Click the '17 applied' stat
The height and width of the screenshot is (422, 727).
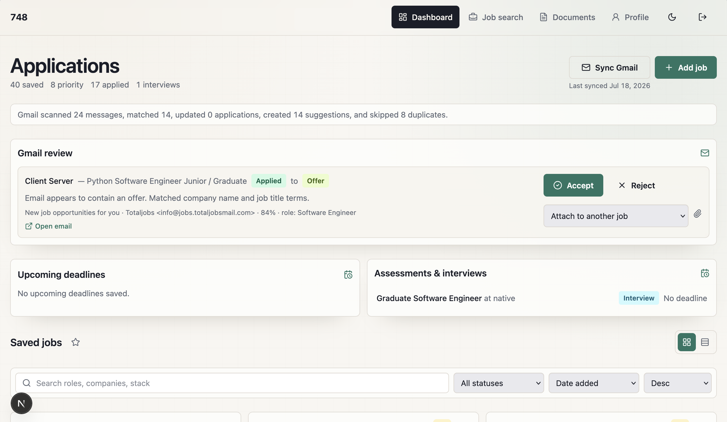point(110,85)
